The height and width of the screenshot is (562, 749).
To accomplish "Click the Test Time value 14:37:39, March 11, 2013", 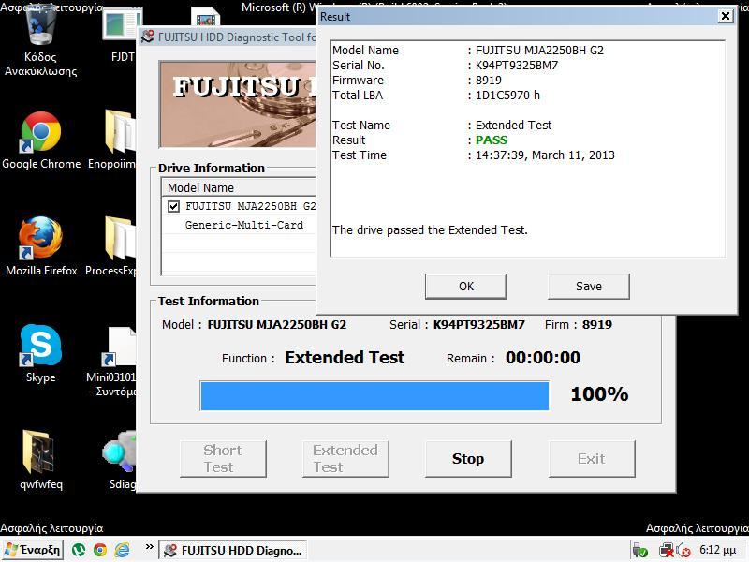I will tap(545, 155).
